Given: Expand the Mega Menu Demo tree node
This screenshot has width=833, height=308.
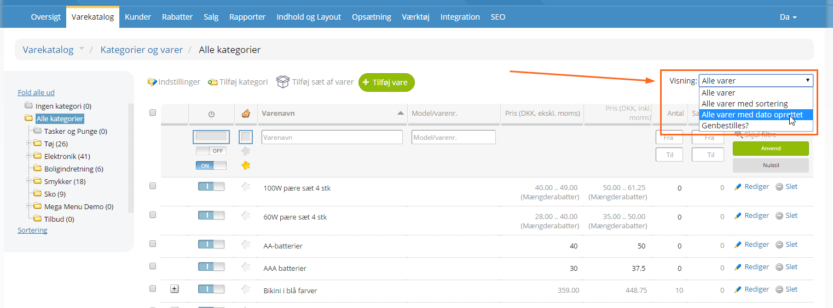Looking at the screenshot, I should (28, 206).
